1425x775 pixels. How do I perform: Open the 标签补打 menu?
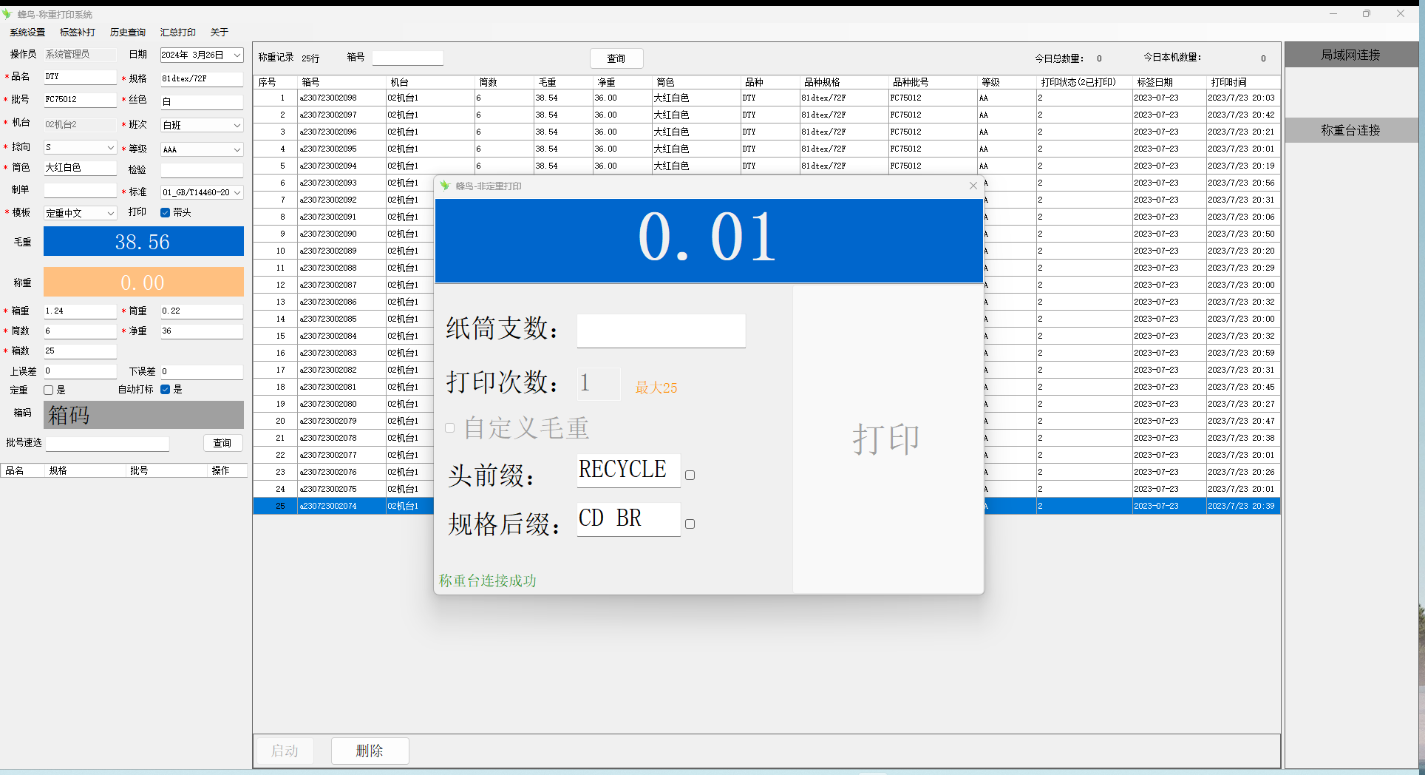(x=78, y=33)
